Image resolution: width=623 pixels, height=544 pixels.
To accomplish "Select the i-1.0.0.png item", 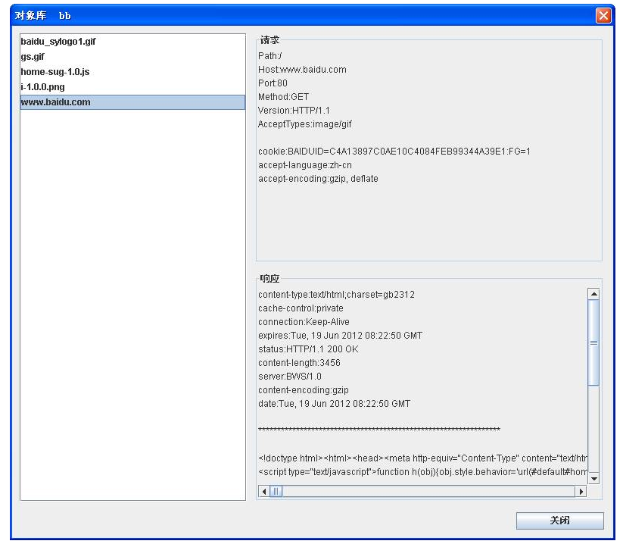I will tap(42, 87).
